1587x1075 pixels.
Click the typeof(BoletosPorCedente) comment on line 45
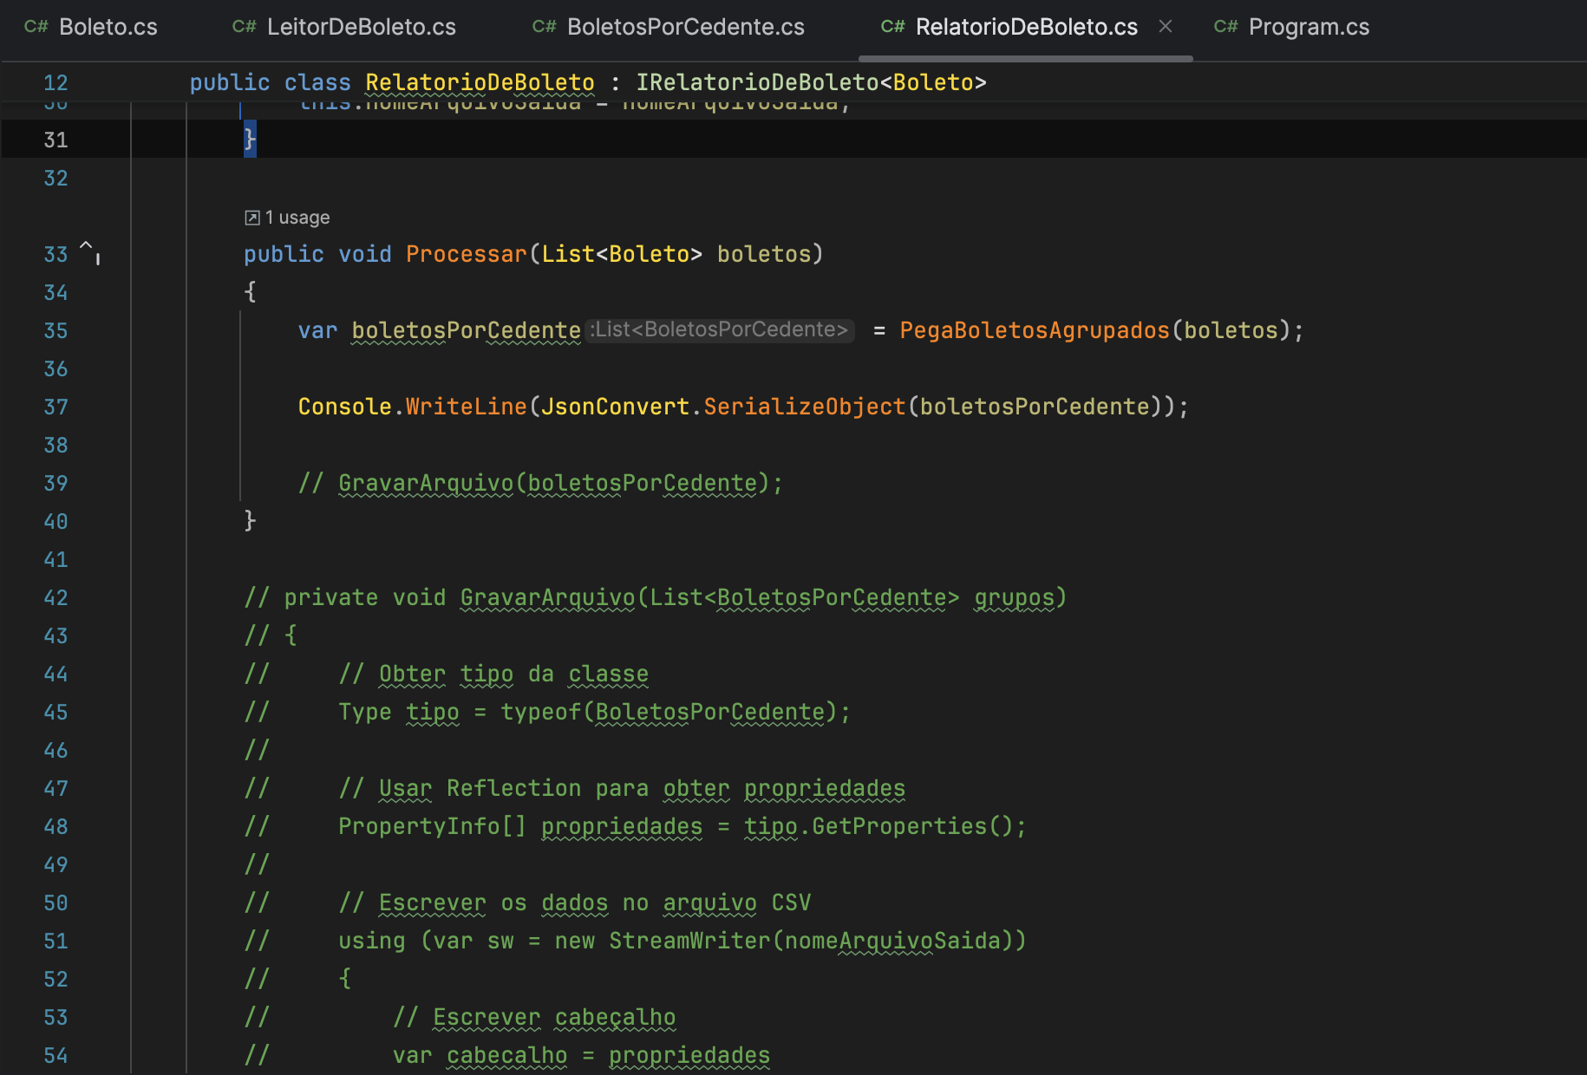[669, 712]
